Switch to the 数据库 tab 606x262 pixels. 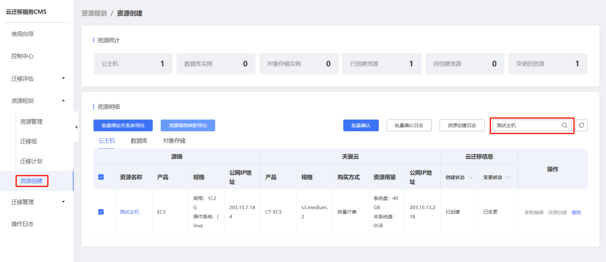click(x=139, y=141)
